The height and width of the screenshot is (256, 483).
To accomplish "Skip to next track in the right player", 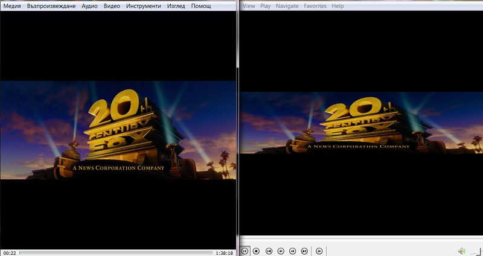I will point(304,251).
